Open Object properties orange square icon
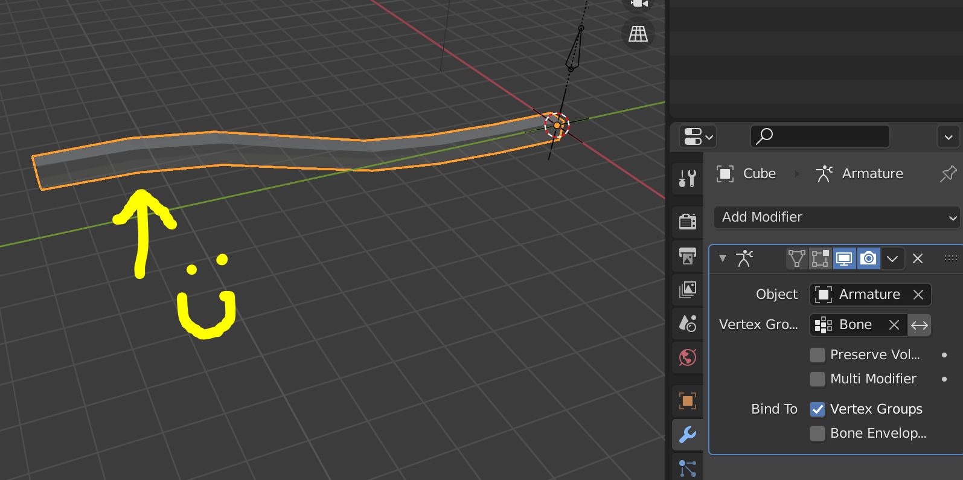The height and width of the screenshot is (480, 963). point(687,400)
